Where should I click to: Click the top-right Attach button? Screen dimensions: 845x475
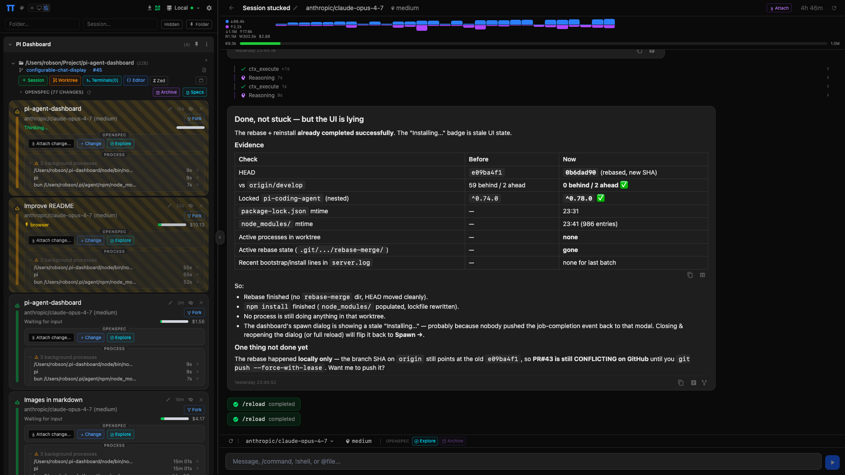[779, 8]
